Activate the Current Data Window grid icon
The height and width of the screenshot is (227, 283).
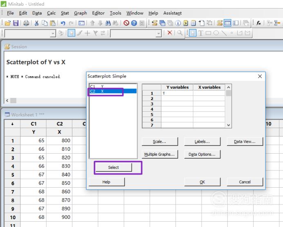(x=227, y=23)
